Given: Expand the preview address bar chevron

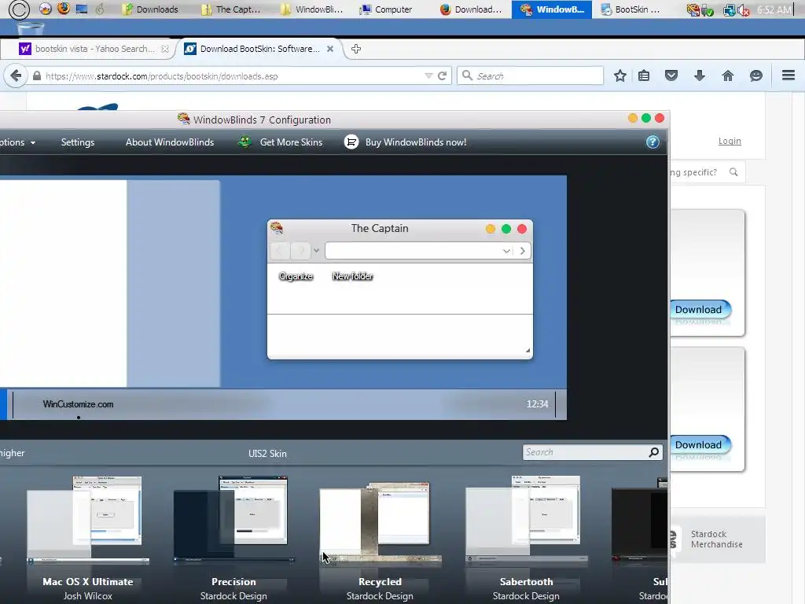Looking at the screenshot, I should pos(506,251).
